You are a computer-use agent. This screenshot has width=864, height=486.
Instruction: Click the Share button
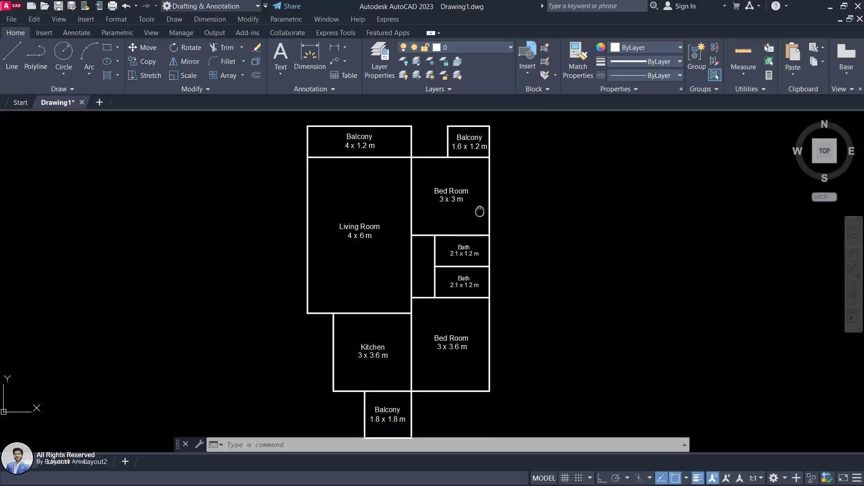pyautogui.click(x=287, y=6)
